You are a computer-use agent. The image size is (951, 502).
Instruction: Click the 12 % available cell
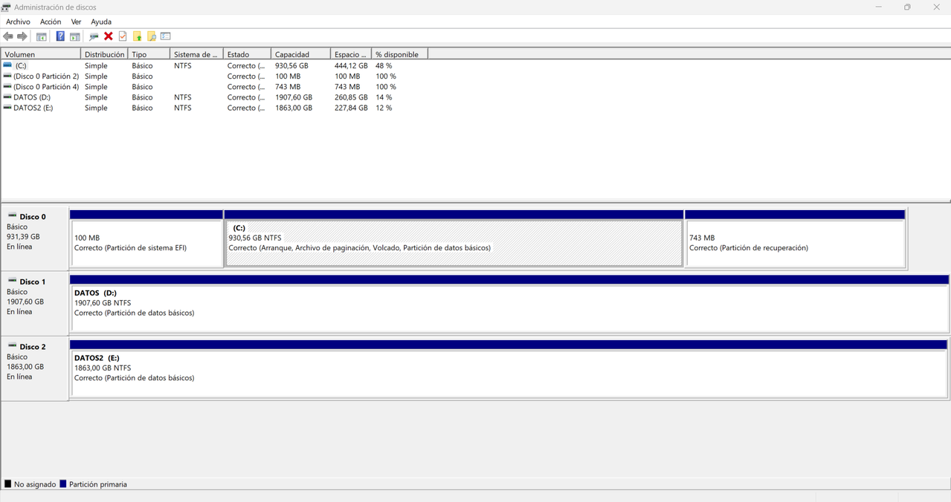[x=384, y=108]
